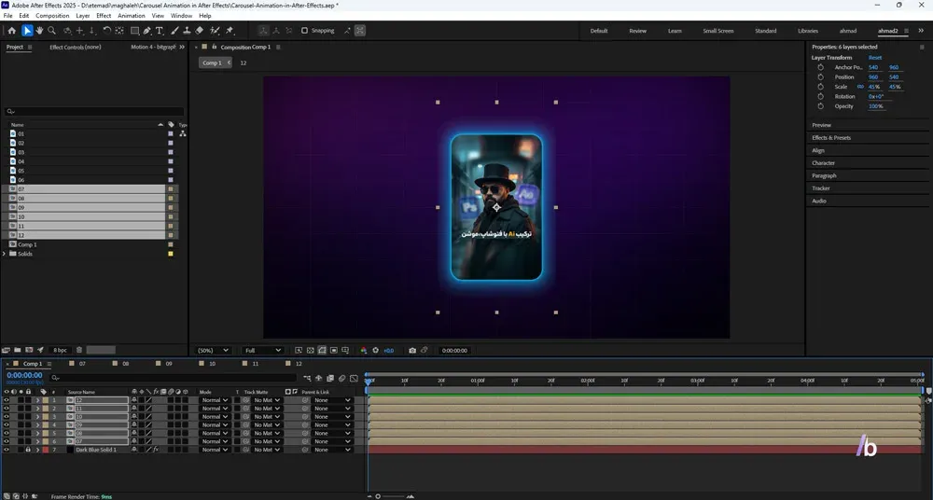Screen dimensions: 933x500
Task: Select the Puppet Pin tool
Action: pos(230,31)
